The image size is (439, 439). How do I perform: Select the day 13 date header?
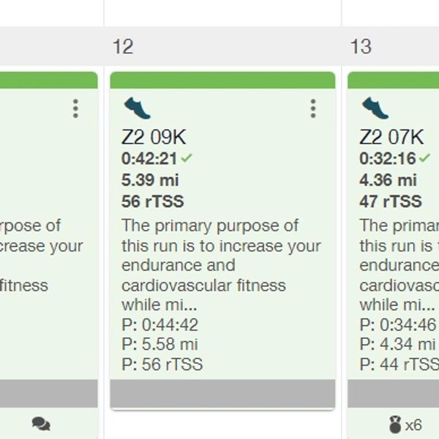pyautogui.click(x=360, y=47)
